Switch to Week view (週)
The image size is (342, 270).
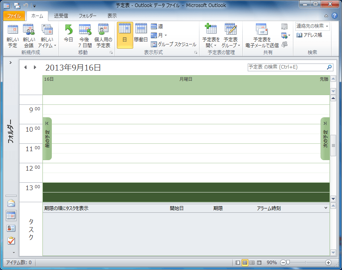pyautogui.click(x=157, y=26)
